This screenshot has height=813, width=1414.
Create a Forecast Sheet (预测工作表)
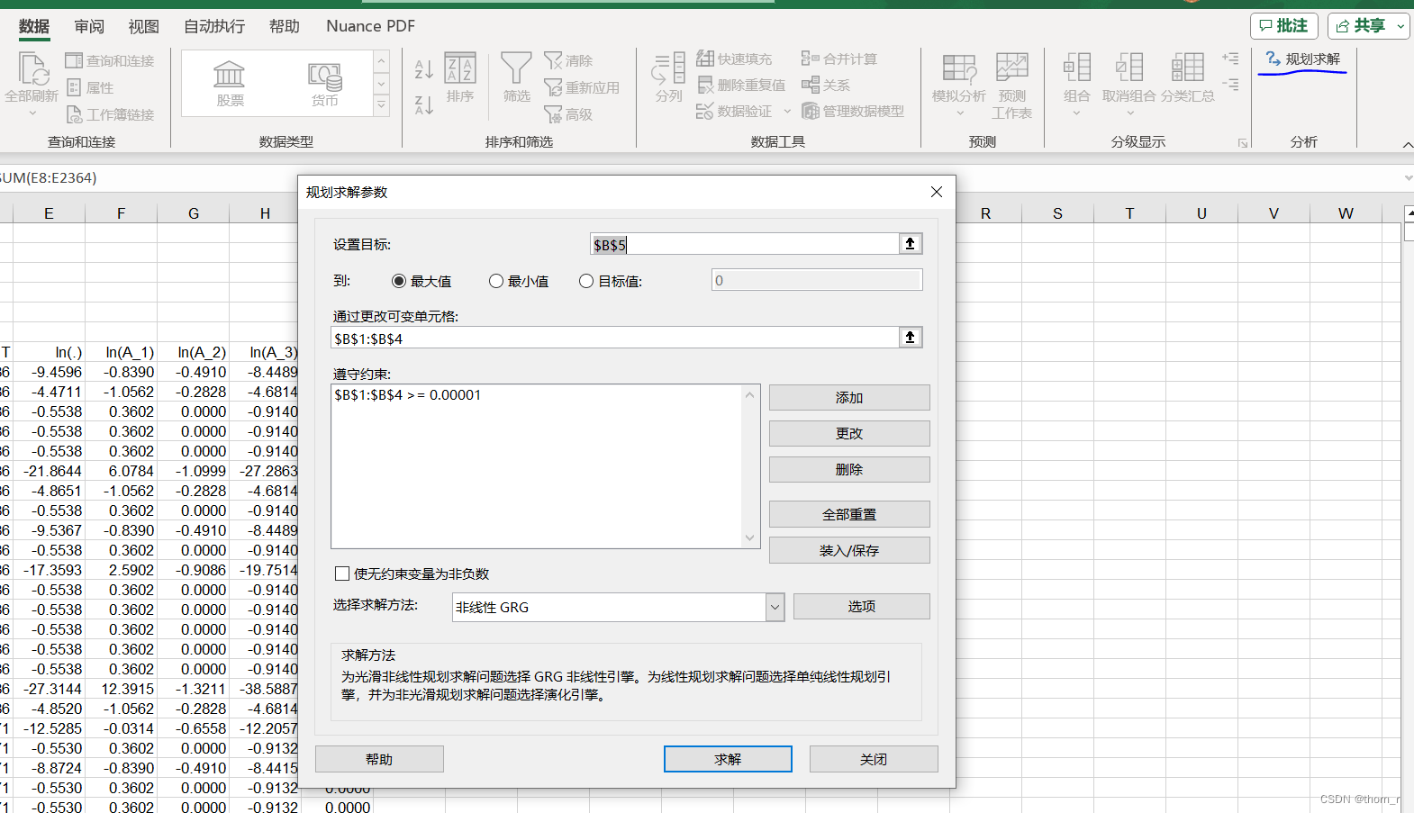click(x=1011, y=86)
